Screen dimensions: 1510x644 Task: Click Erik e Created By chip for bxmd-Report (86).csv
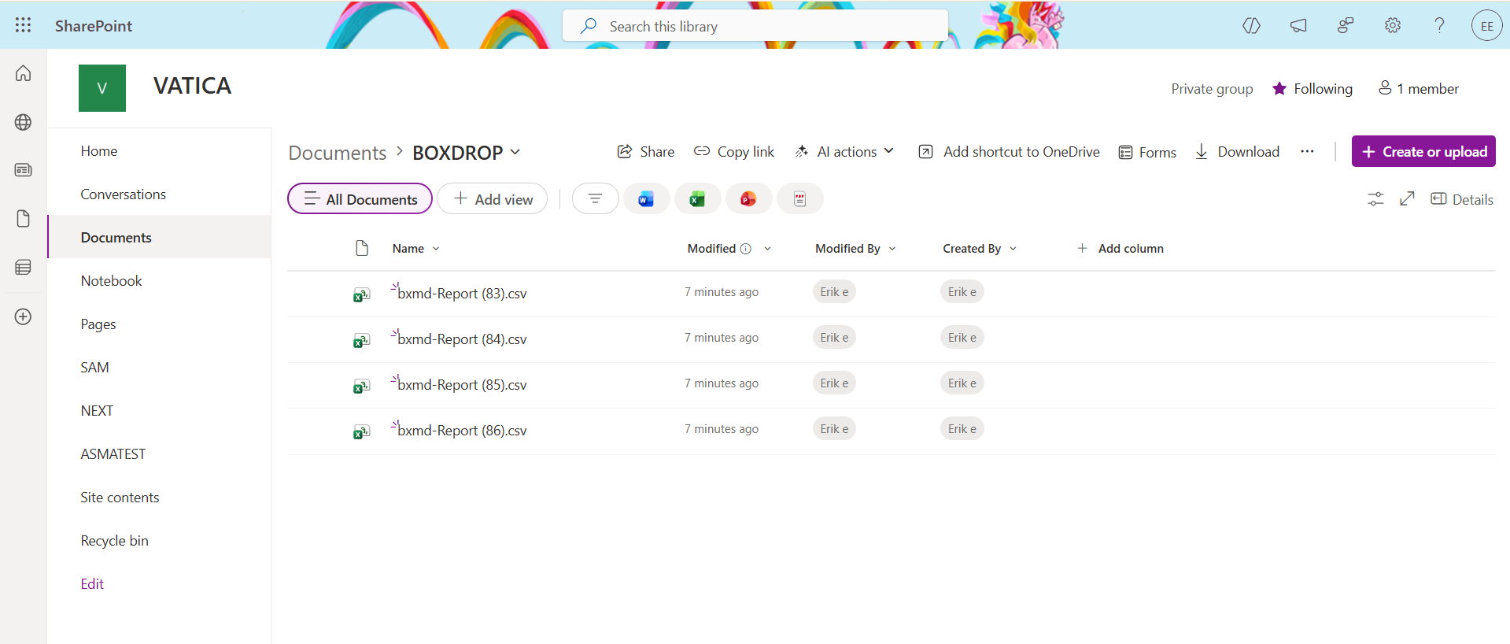coord(962,429)
